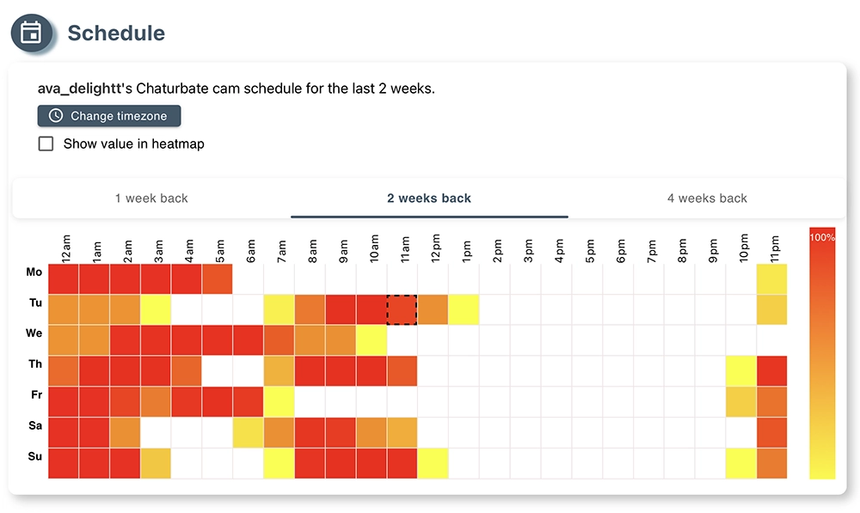Screen dimensions: 860x513
Task: Click the Sunday 3am heatmap cell
Action: click(x=156, y=463)
